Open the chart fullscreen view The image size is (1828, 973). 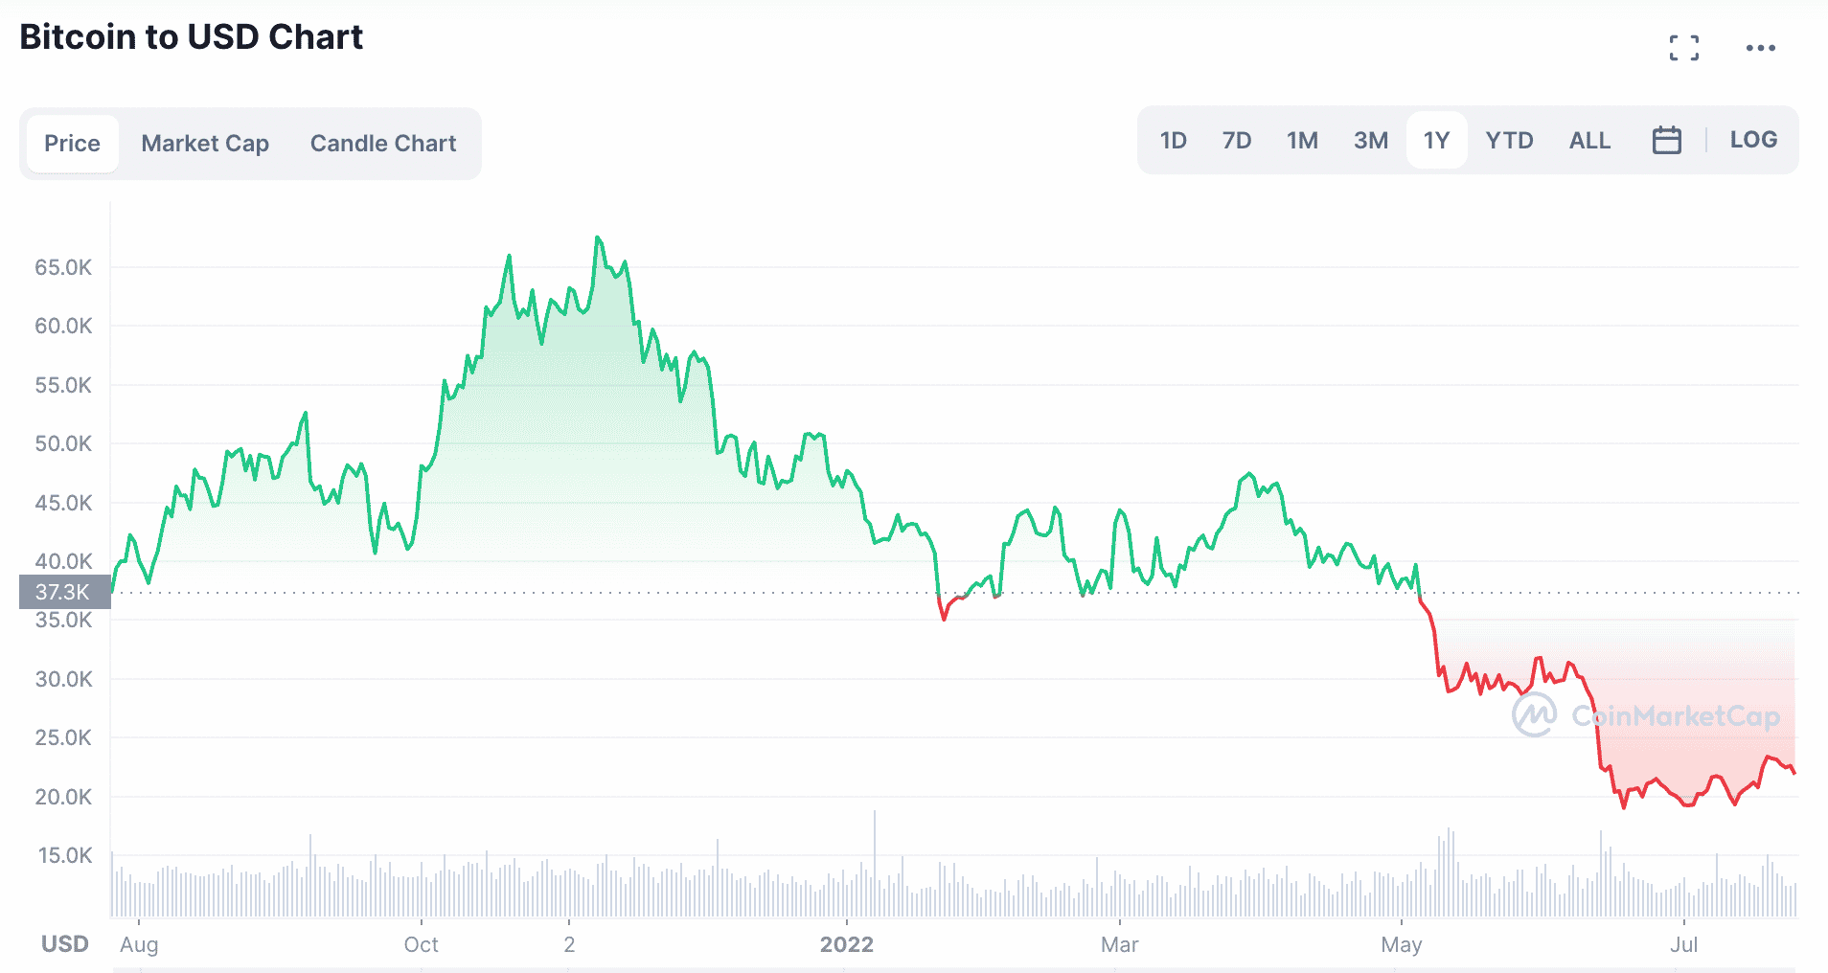point(1685,47)
